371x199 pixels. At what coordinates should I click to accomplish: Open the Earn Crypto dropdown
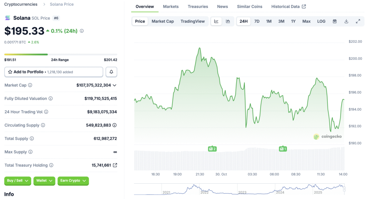[73, 181]
